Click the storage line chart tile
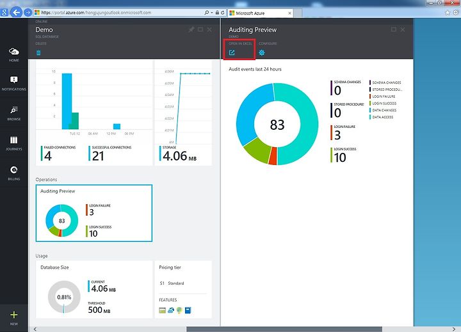Viewport: 461px width, 332px height. coord(183,113)
